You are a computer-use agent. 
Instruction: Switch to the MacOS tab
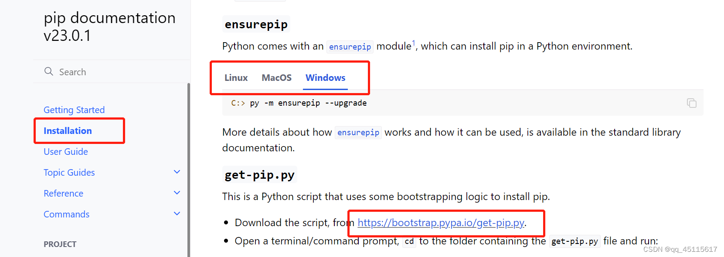pyautogui.click(x=276, y=77)
